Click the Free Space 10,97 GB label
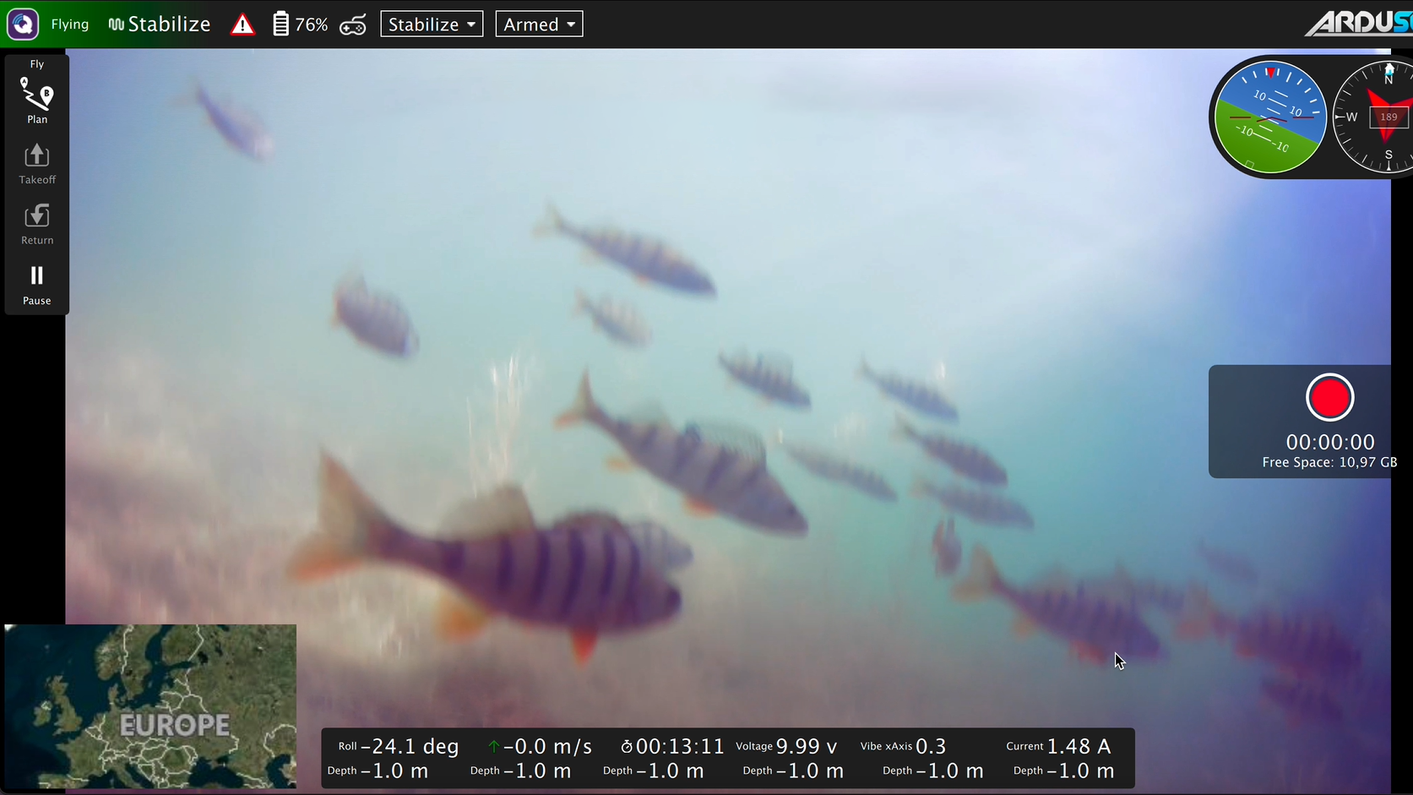This screenshot has width=1413, height=795. [1329, 462]
